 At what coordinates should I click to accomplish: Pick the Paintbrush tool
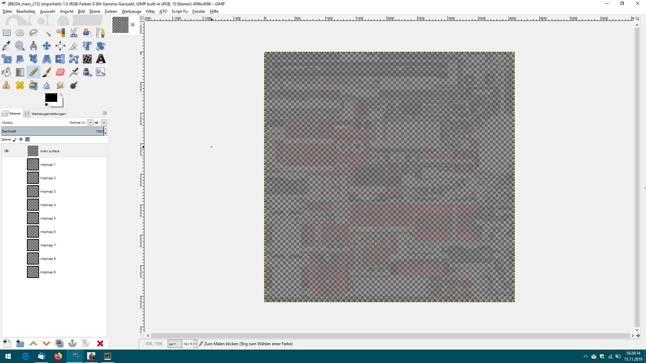pos(47,72)
